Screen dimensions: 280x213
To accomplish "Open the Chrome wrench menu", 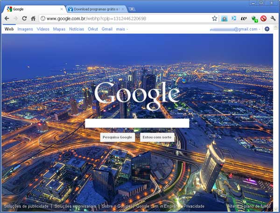I will (273, 19).
